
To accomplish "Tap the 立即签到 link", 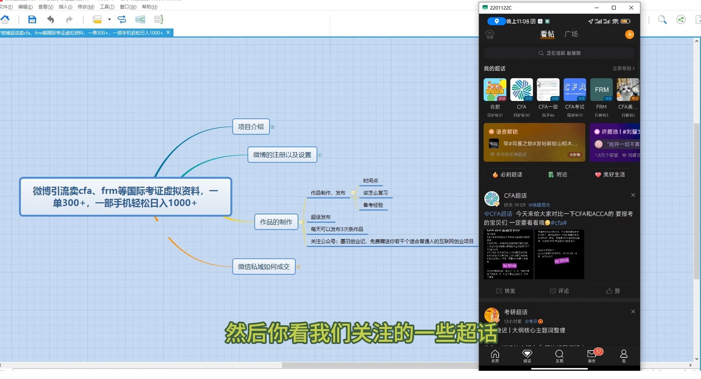I will click(624, 68).
